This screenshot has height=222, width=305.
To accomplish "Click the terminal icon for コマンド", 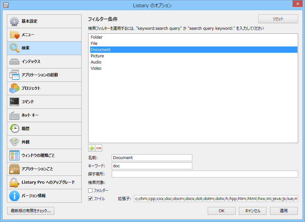I will pyautogui.click(x=14, y=102).
